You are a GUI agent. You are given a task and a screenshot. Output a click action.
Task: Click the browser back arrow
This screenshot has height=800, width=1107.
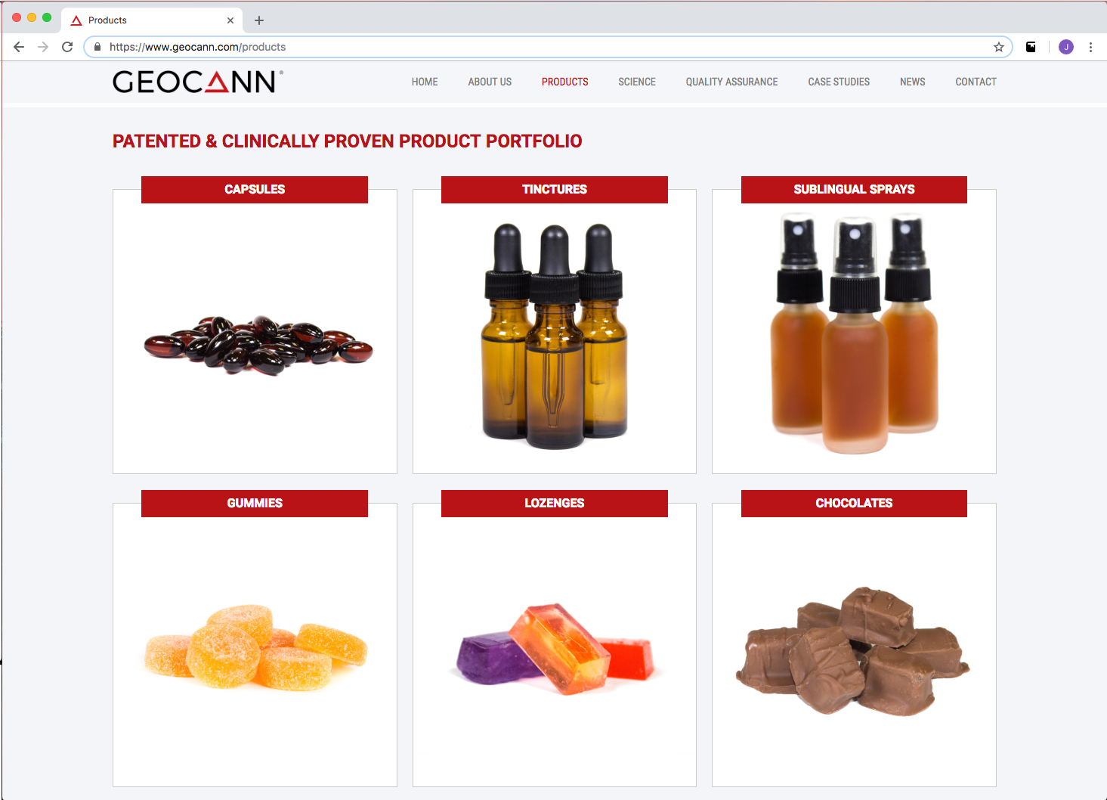coord(19,47)
